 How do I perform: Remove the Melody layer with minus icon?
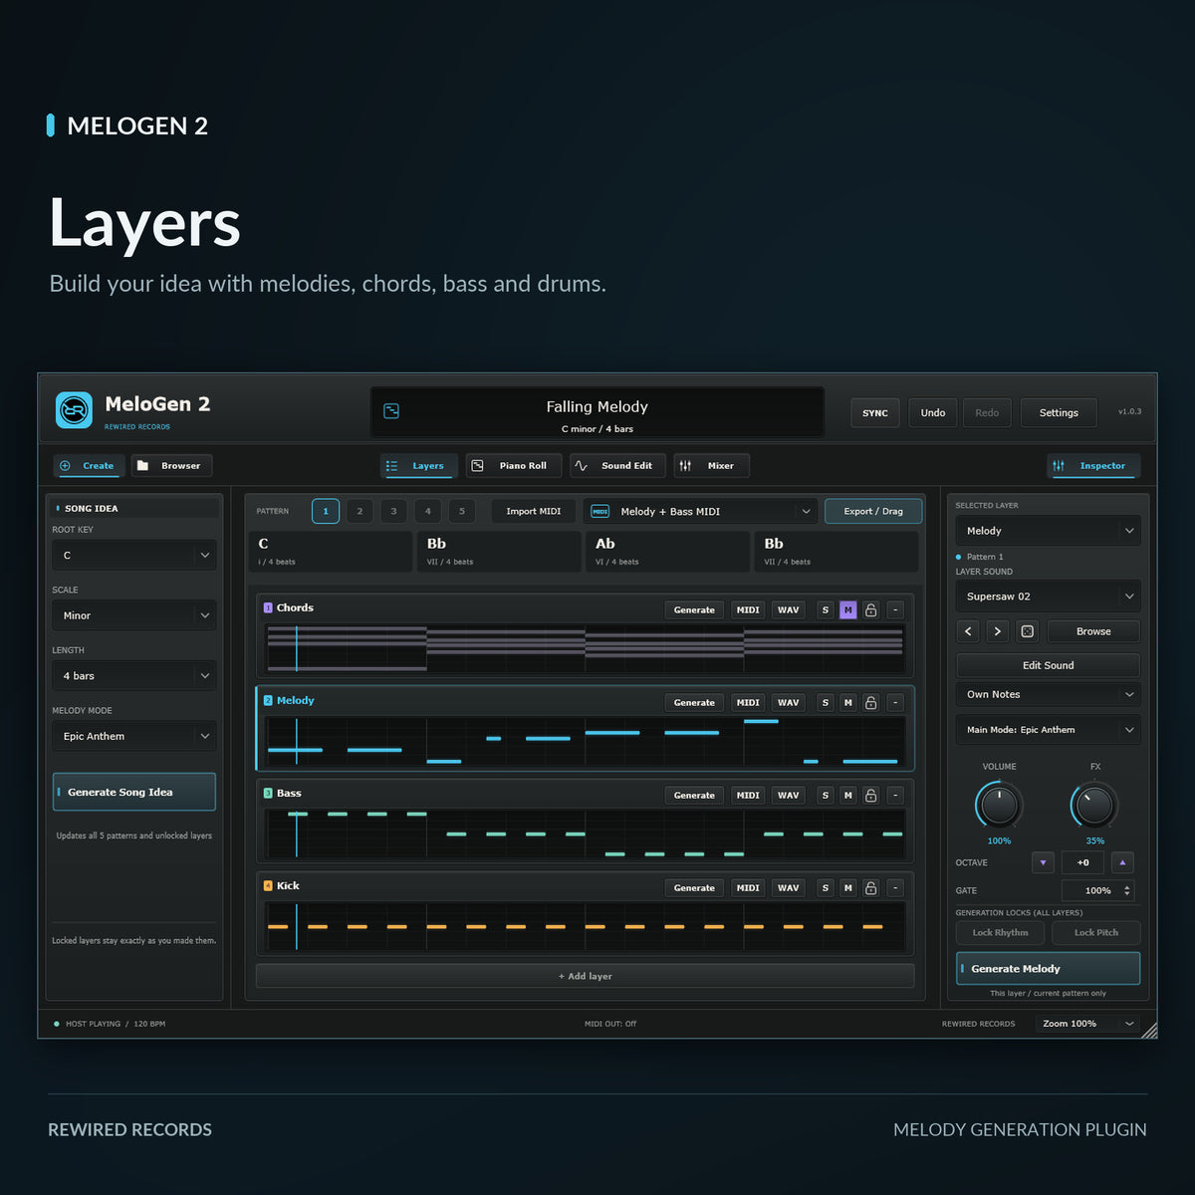895,702
